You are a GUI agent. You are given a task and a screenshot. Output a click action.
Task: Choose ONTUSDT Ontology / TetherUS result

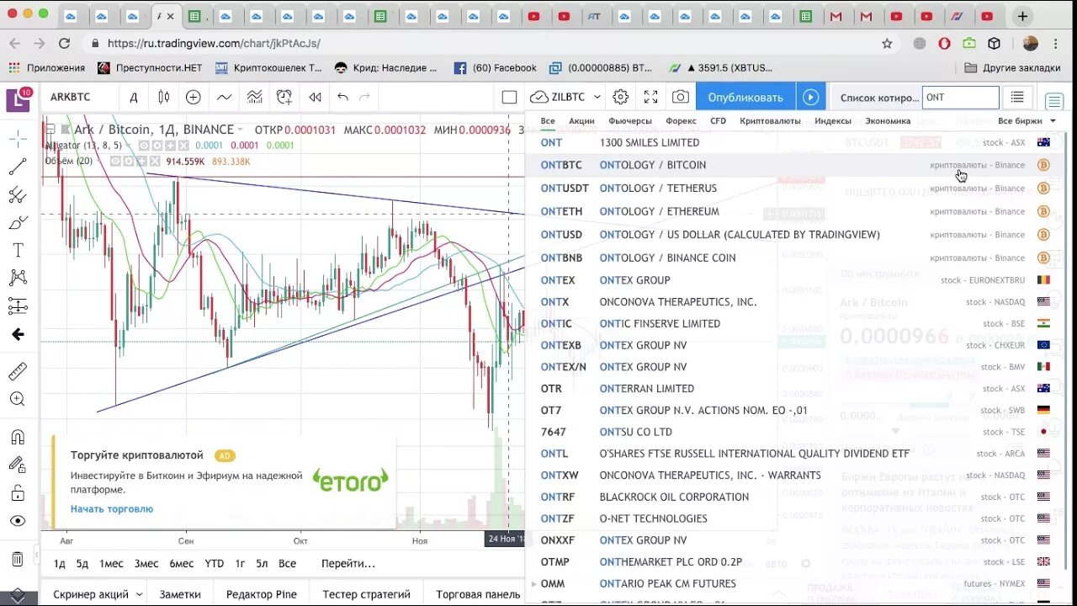click(795, 189)
